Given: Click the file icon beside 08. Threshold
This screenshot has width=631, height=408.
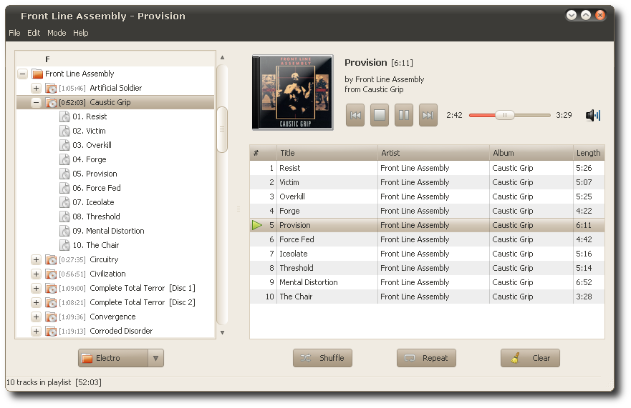Looking at the screenshot, I should tap(64, 217).
